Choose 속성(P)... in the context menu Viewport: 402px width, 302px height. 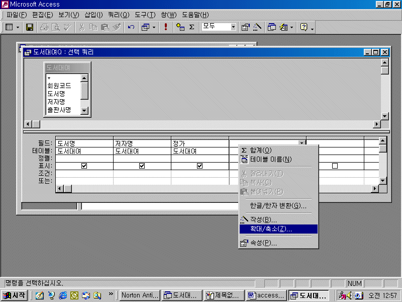point(278,243)
